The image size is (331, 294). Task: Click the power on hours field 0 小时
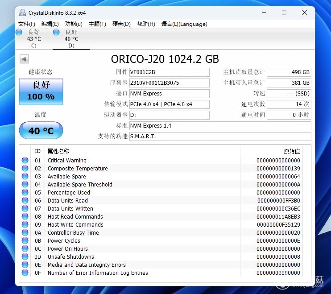289,115
